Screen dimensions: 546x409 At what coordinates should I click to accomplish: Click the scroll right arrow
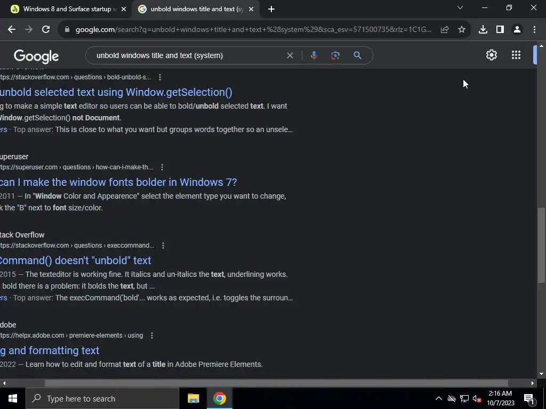point(533,383)
